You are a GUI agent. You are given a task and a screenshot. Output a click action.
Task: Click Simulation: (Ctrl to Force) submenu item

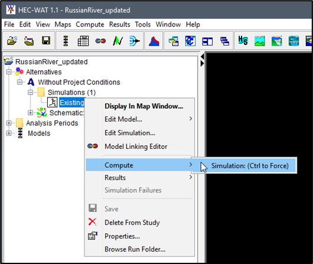(x=244, y=165)
